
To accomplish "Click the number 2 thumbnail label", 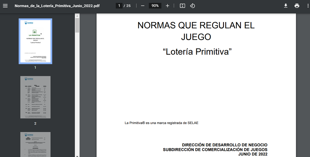I will click(35, 123).
